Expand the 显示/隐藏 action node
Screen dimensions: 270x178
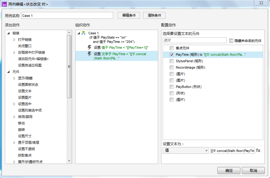pos(14,78)
